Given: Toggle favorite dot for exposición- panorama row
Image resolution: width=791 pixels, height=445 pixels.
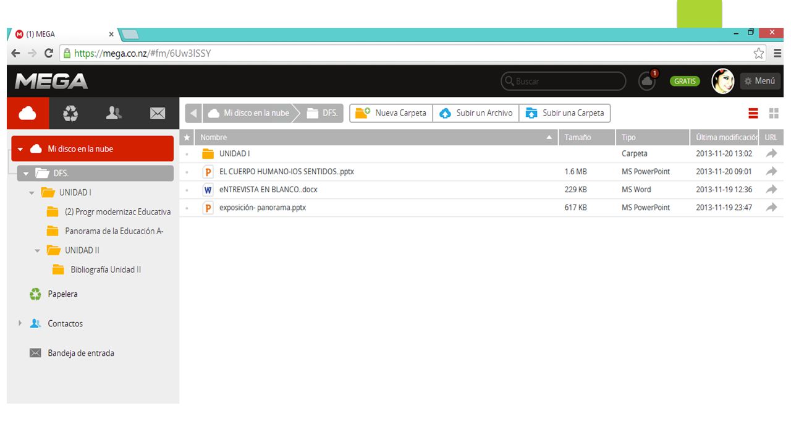Looking at the screenshot, I should point(187,208).
